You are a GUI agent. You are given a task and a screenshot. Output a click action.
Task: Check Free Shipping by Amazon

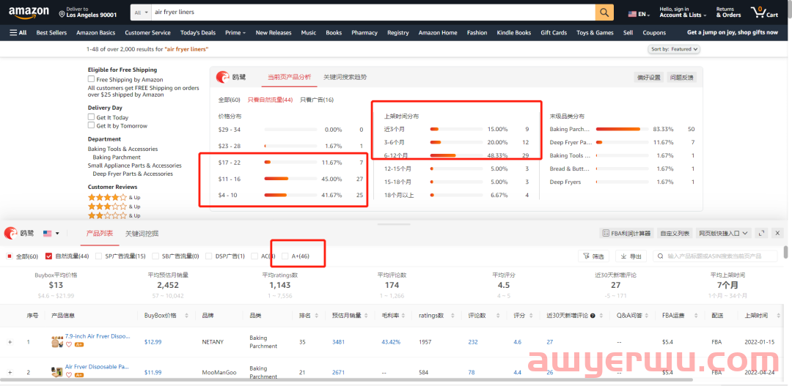tap(92, 79)
